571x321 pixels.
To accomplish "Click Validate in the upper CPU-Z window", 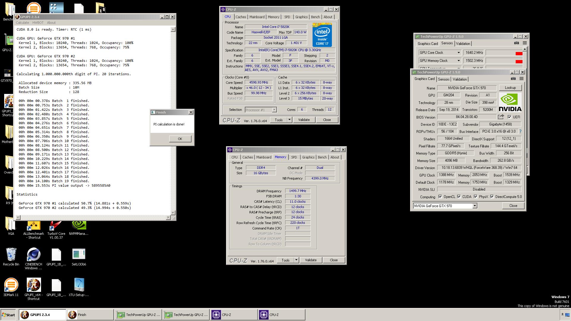I will click(x=304, y=120).
